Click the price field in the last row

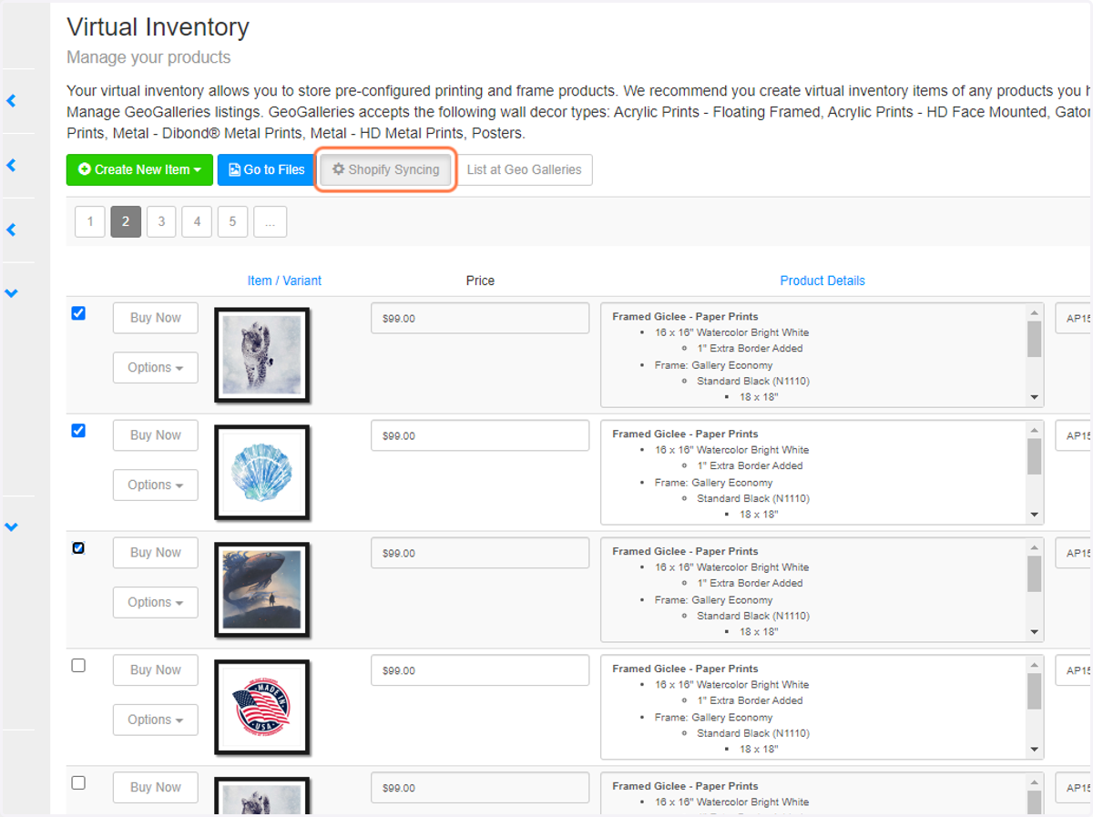point(480,789)
